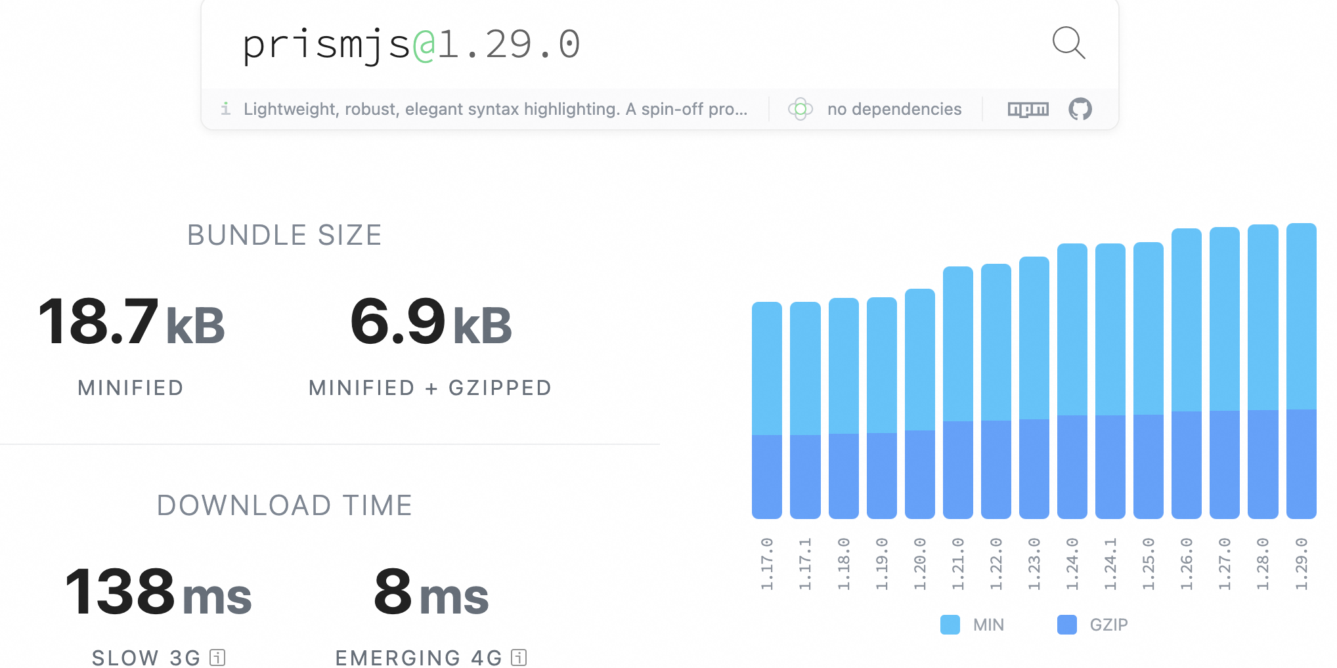Image resolution: width=1337 pixels, height=668 pixels.
Task: Select the 1.24.0 version bar
Action: [1072, 381]
